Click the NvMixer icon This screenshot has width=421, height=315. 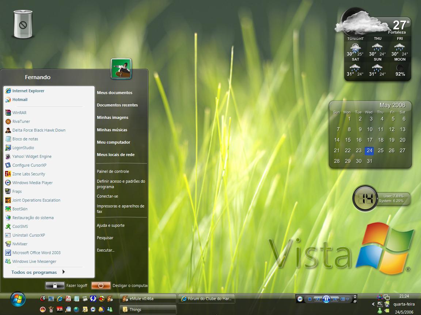point(8,244)
